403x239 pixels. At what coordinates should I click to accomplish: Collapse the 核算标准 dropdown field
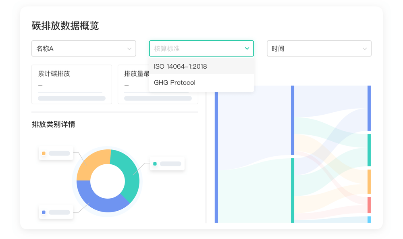[x=201, y=48]
